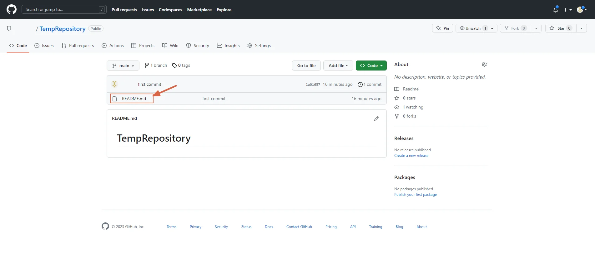The width and height of the screenshot is (595, 262).
Task: Pin the repository with Pin button
Action: tap(442, 28)
